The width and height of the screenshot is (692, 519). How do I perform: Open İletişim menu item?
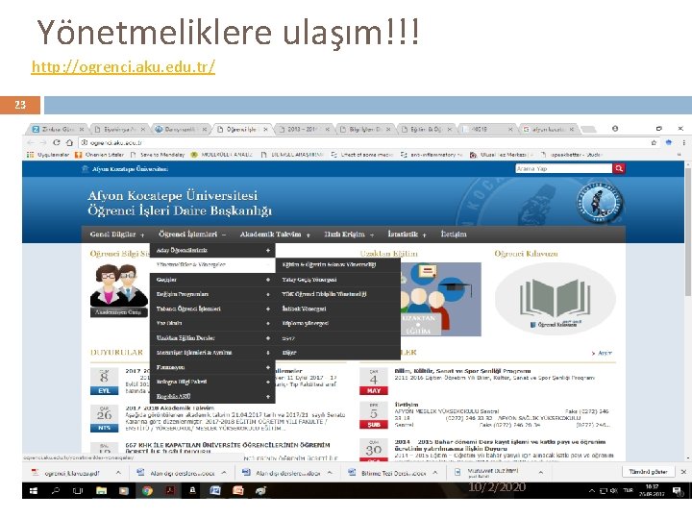454,235
